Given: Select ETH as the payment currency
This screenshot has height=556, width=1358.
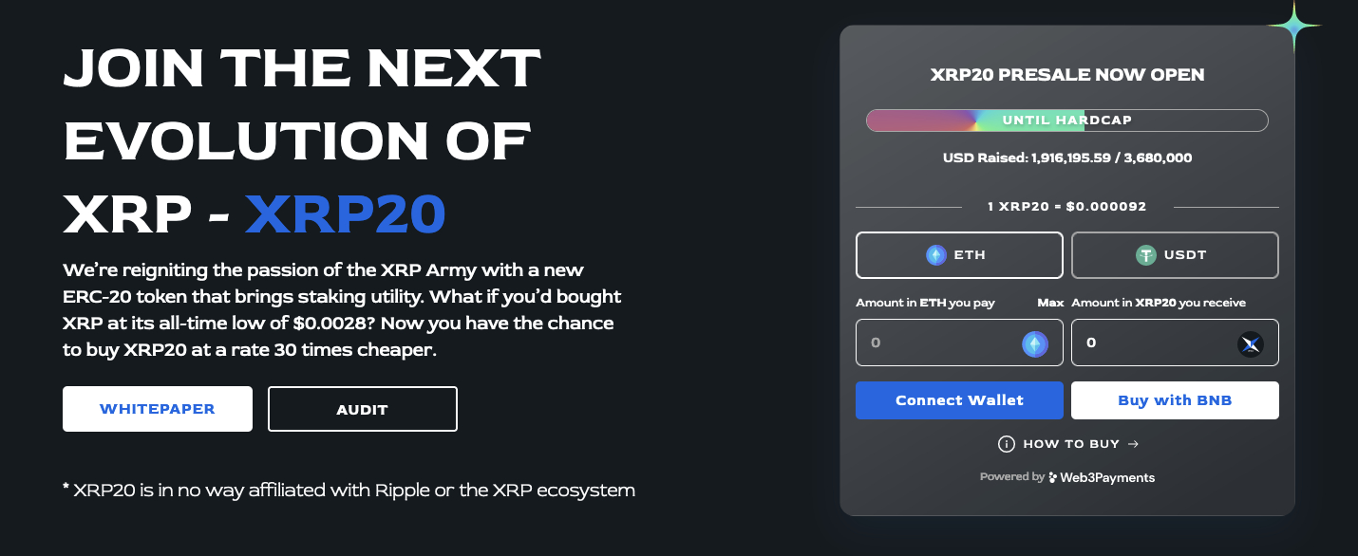Looking at the screenshot, I should click(959, 255).
